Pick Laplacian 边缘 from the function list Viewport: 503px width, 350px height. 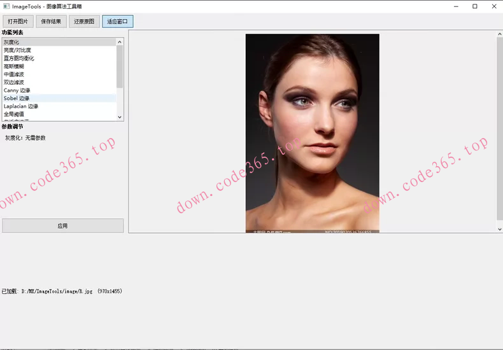tap(21, 106)
